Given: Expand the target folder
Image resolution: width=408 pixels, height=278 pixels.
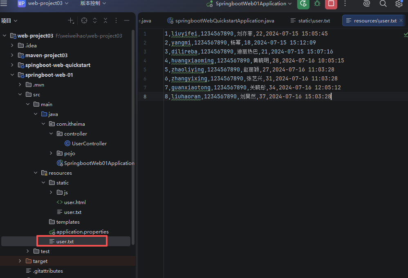Looking at the screenshot, I should coord(20,261).
